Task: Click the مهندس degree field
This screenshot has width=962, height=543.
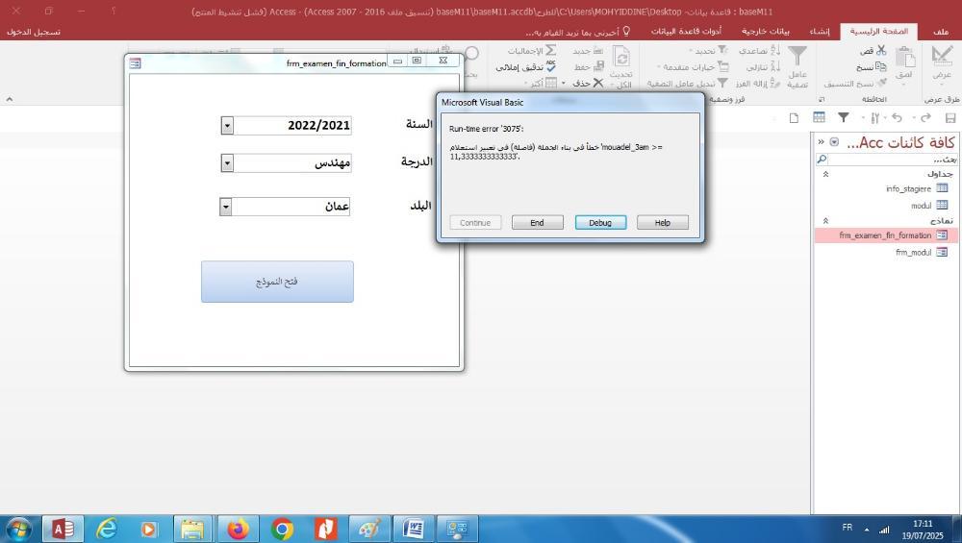Action: [x=292, y=163]
